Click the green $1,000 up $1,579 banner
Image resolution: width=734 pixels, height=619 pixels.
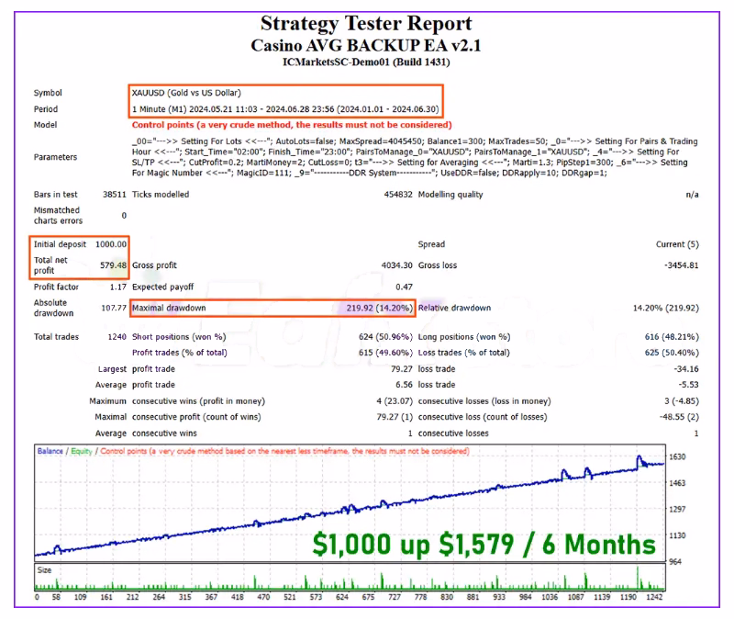click(x=484, y=545)
